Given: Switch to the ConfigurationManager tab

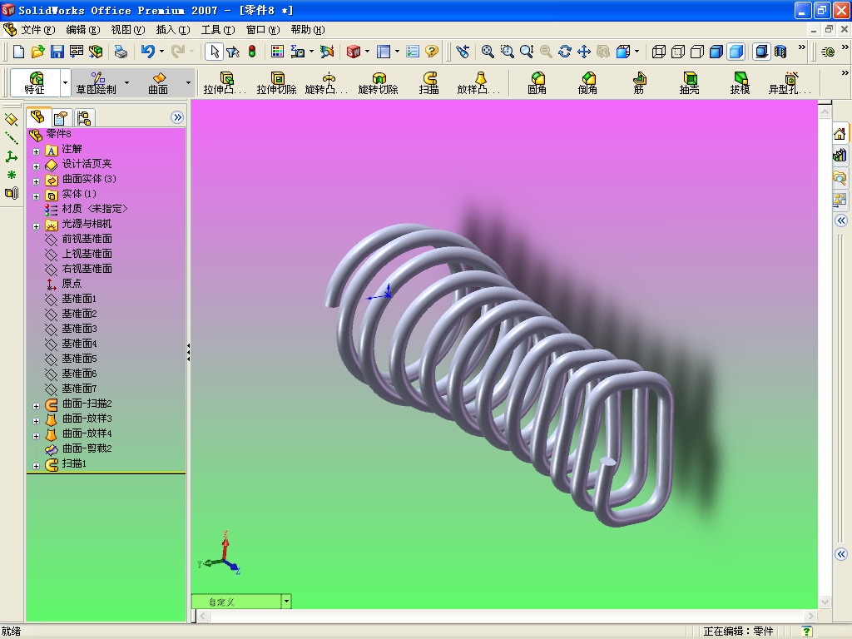Looking at the screenshot, I should coord(84,118).
